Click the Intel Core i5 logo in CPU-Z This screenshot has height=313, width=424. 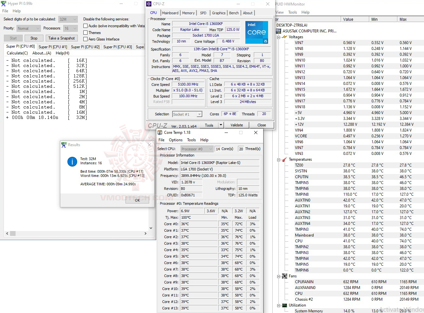[x=257, y=32]
